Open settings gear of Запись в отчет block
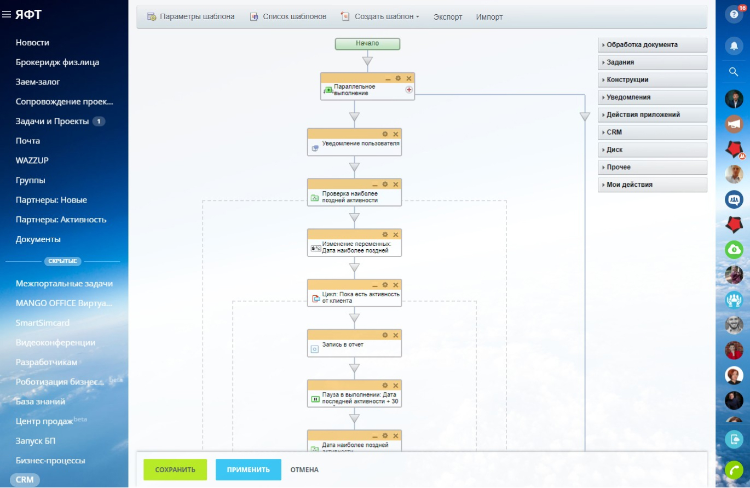This screenshot has width=750, height=488. [385, 335]
